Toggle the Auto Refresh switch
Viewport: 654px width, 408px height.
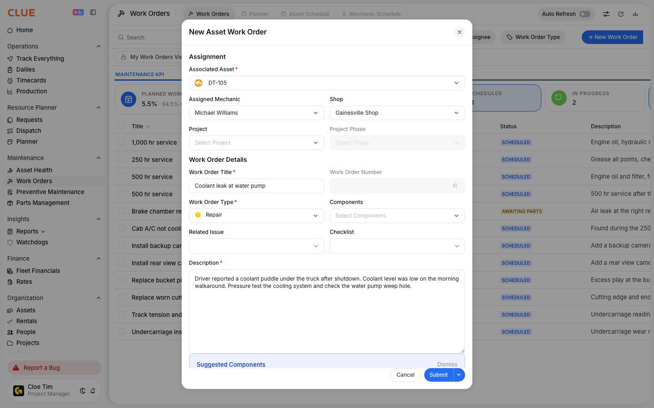[x=585, y=14]
